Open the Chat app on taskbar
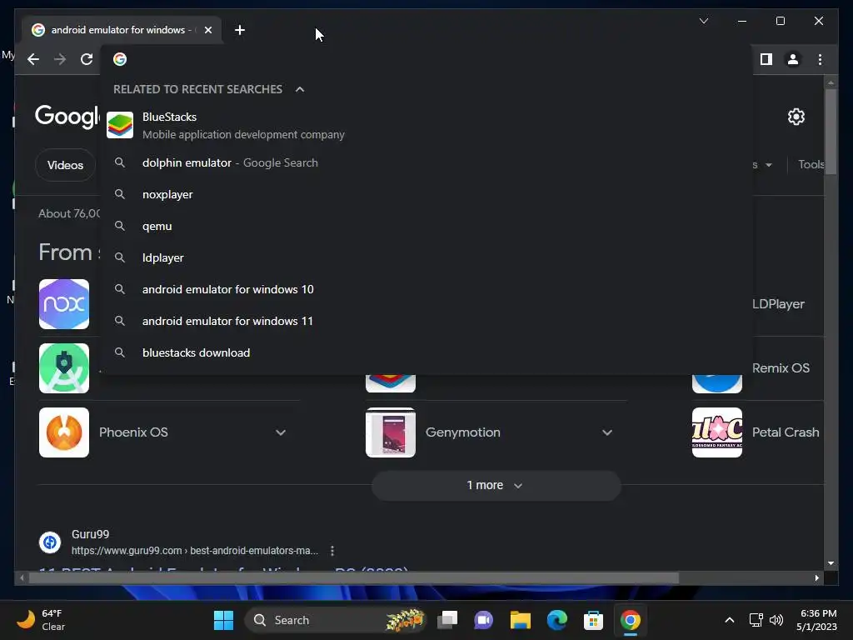The width and height of the screenshot is (853, 640). click(x=484, y=620)
